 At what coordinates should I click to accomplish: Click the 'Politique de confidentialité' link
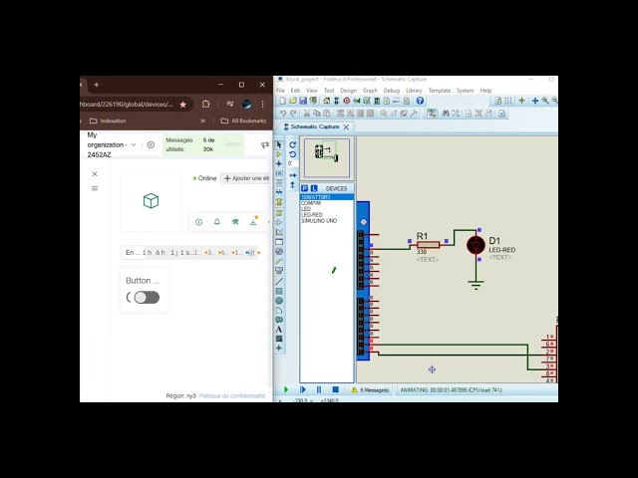(232, 396)
